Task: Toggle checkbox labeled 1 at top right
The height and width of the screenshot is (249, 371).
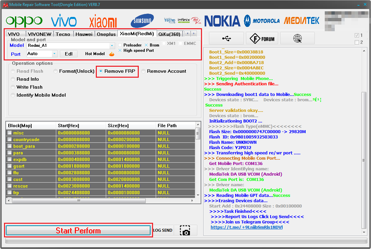Action: 357,36
